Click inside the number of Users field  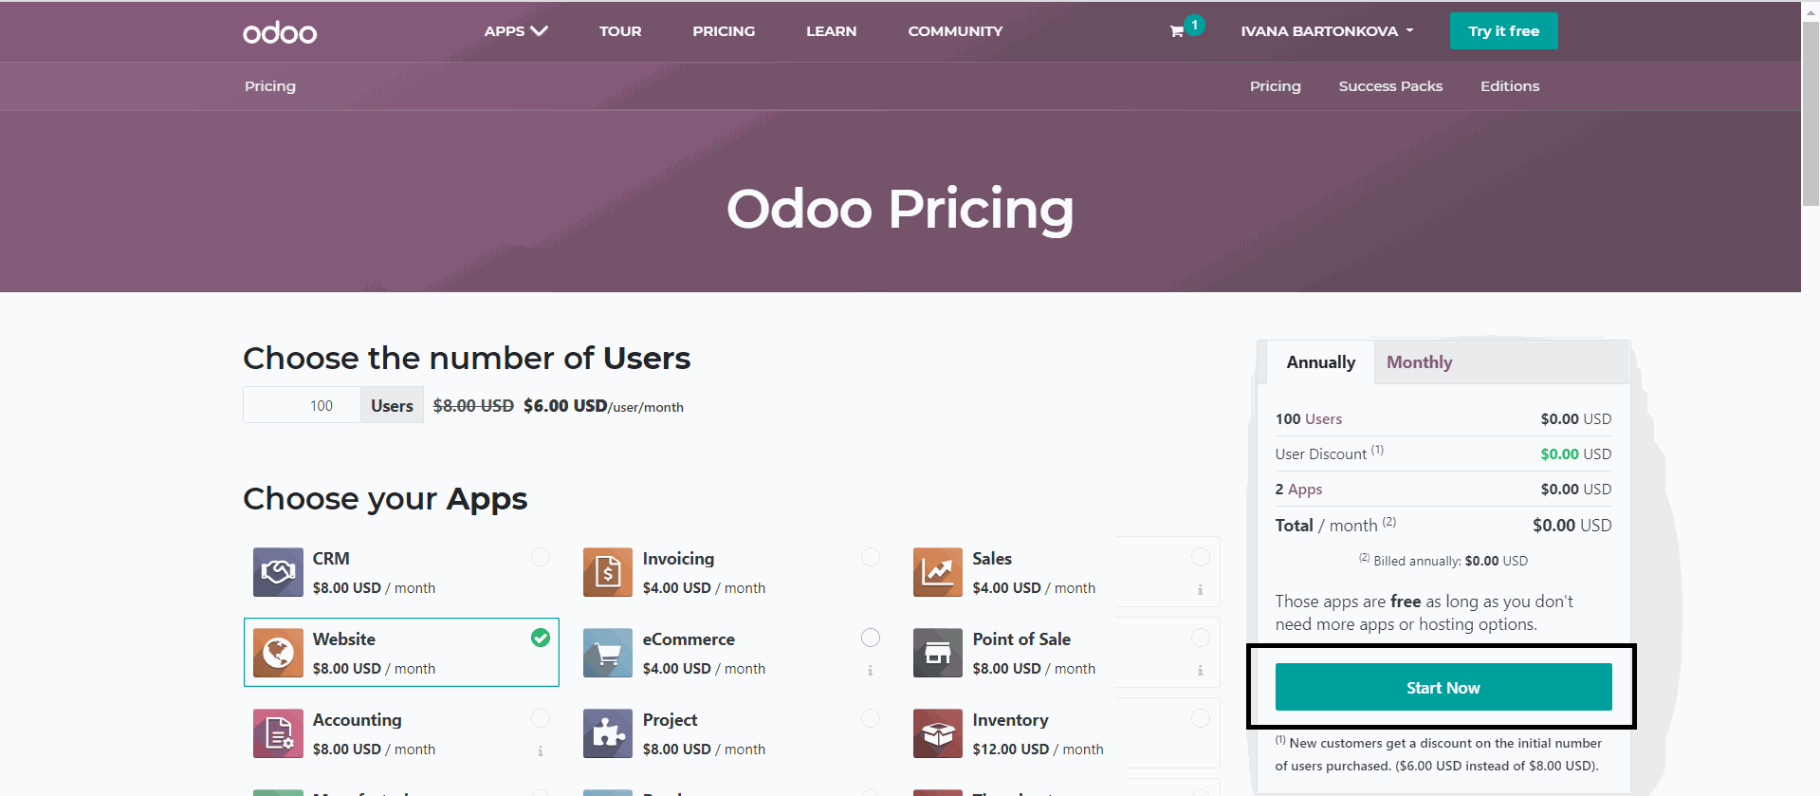coord(301,405)
